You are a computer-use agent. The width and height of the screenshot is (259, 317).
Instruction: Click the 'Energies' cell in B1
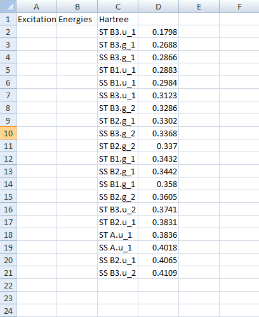tap(77, 19)
